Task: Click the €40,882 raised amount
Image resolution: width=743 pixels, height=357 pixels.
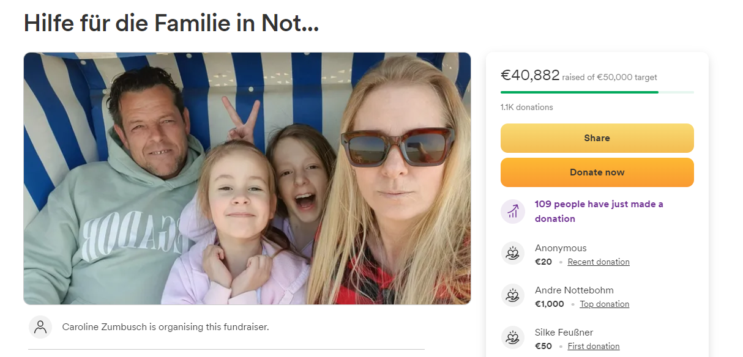Action: (530, 75)
